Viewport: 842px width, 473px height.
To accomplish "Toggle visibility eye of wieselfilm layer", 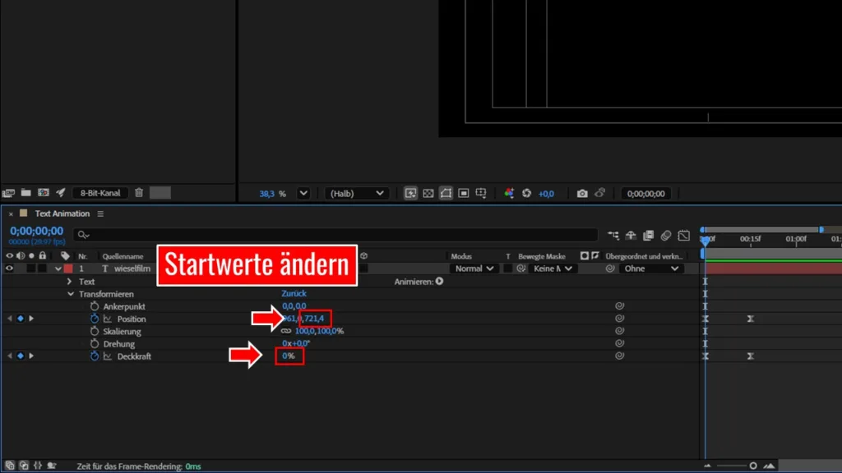I will (x=9, y=269).
